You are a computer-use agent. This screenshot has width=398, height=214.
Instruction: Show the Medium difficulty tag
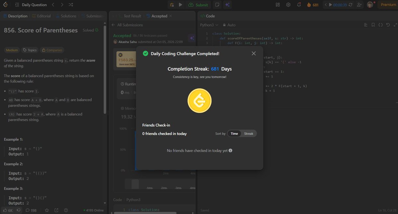point(12,50)
